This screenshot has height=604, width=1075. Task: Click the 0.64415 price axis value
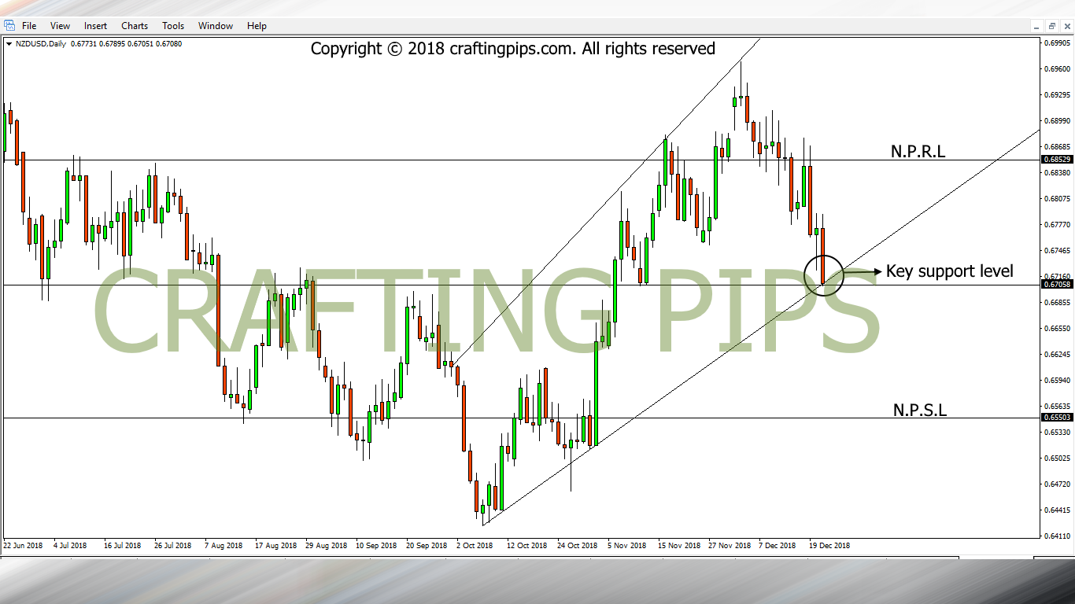coord(1058,510)
